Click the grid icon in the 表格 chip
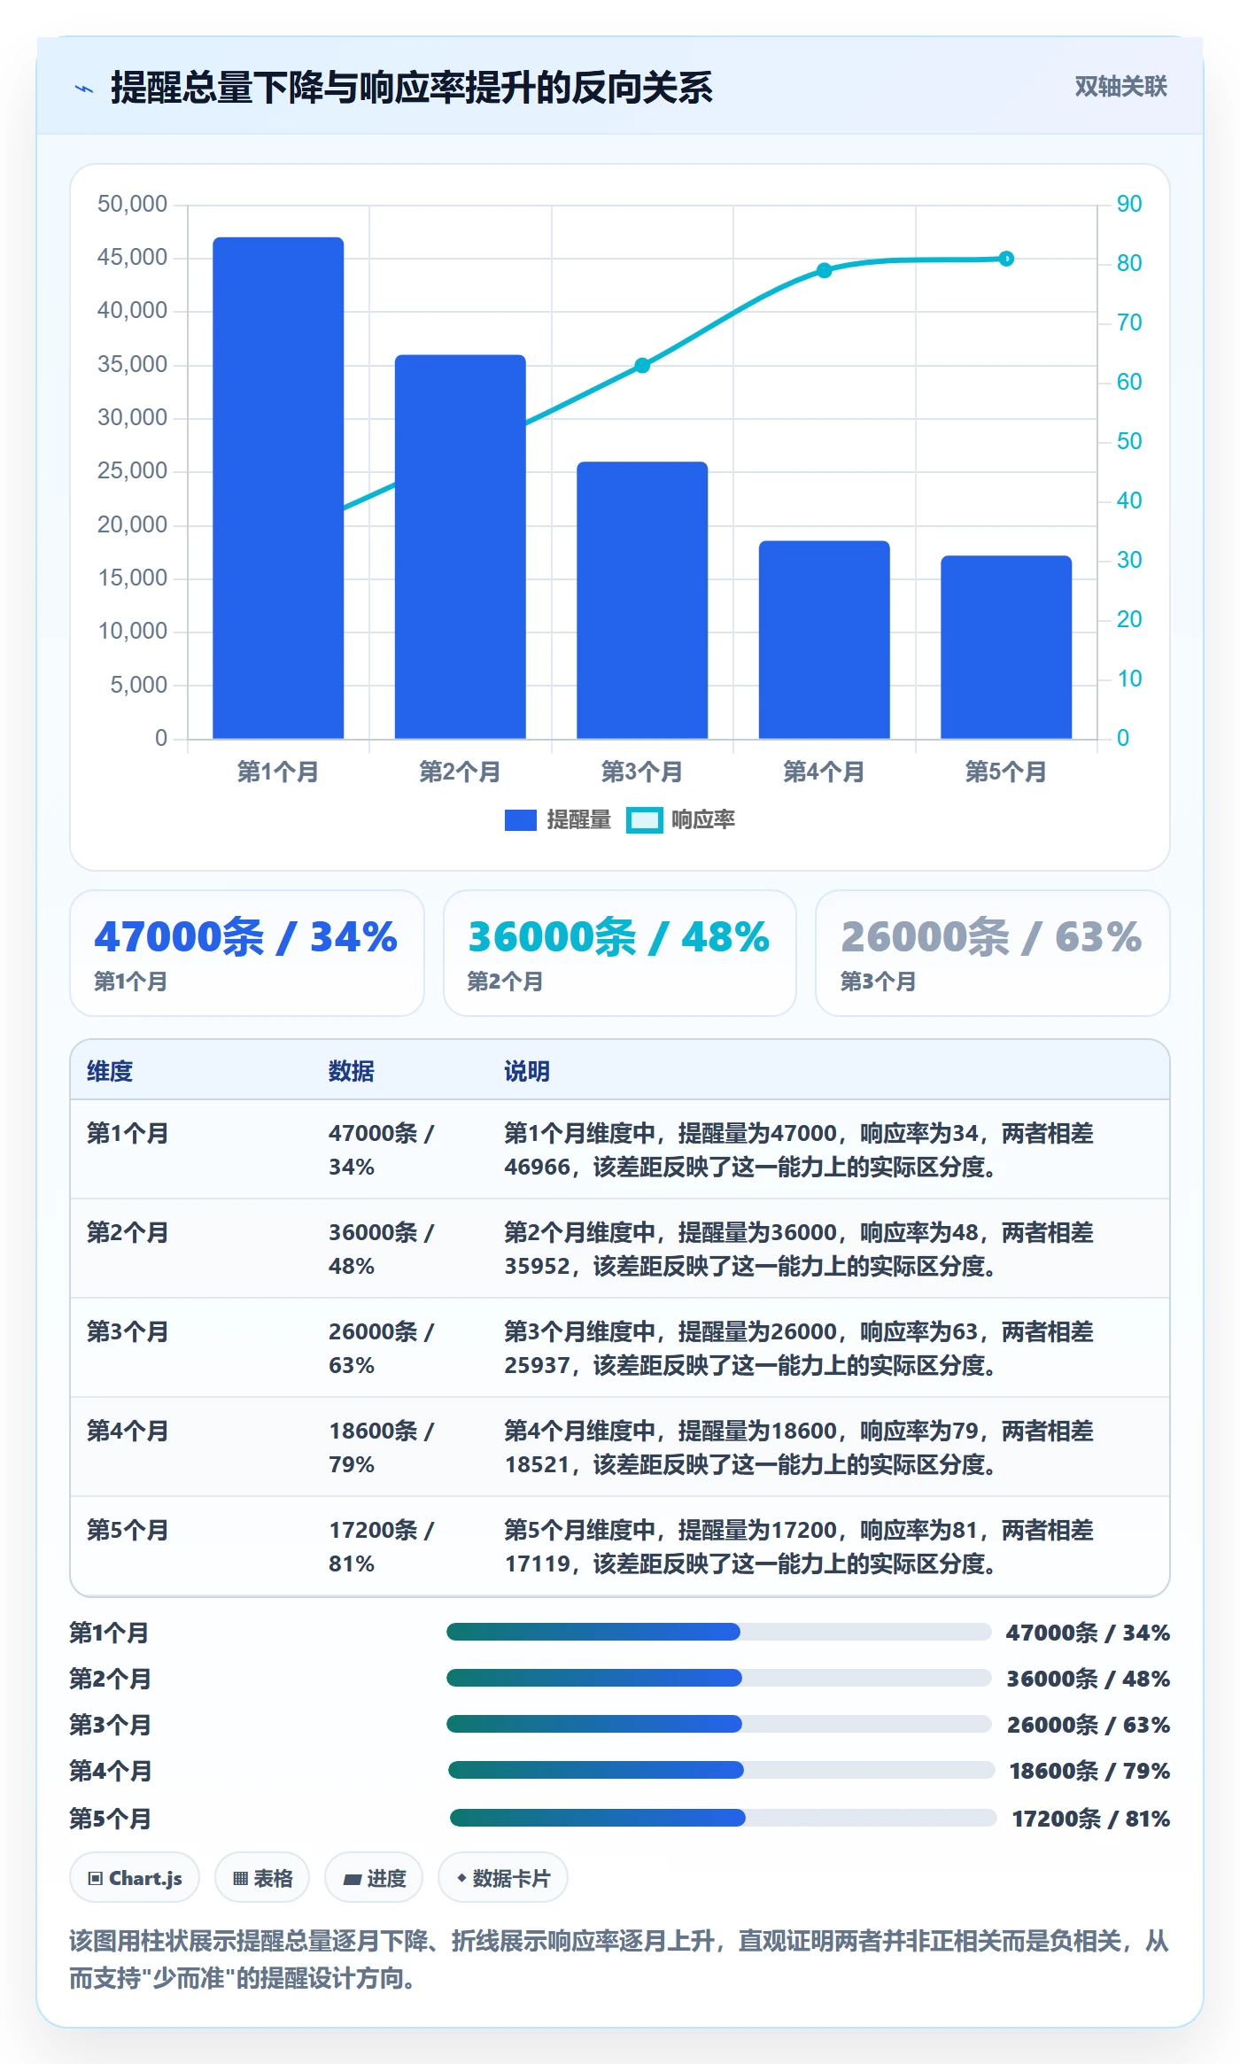This screenshot has height=2064, width=1240. coord(240,1878)
